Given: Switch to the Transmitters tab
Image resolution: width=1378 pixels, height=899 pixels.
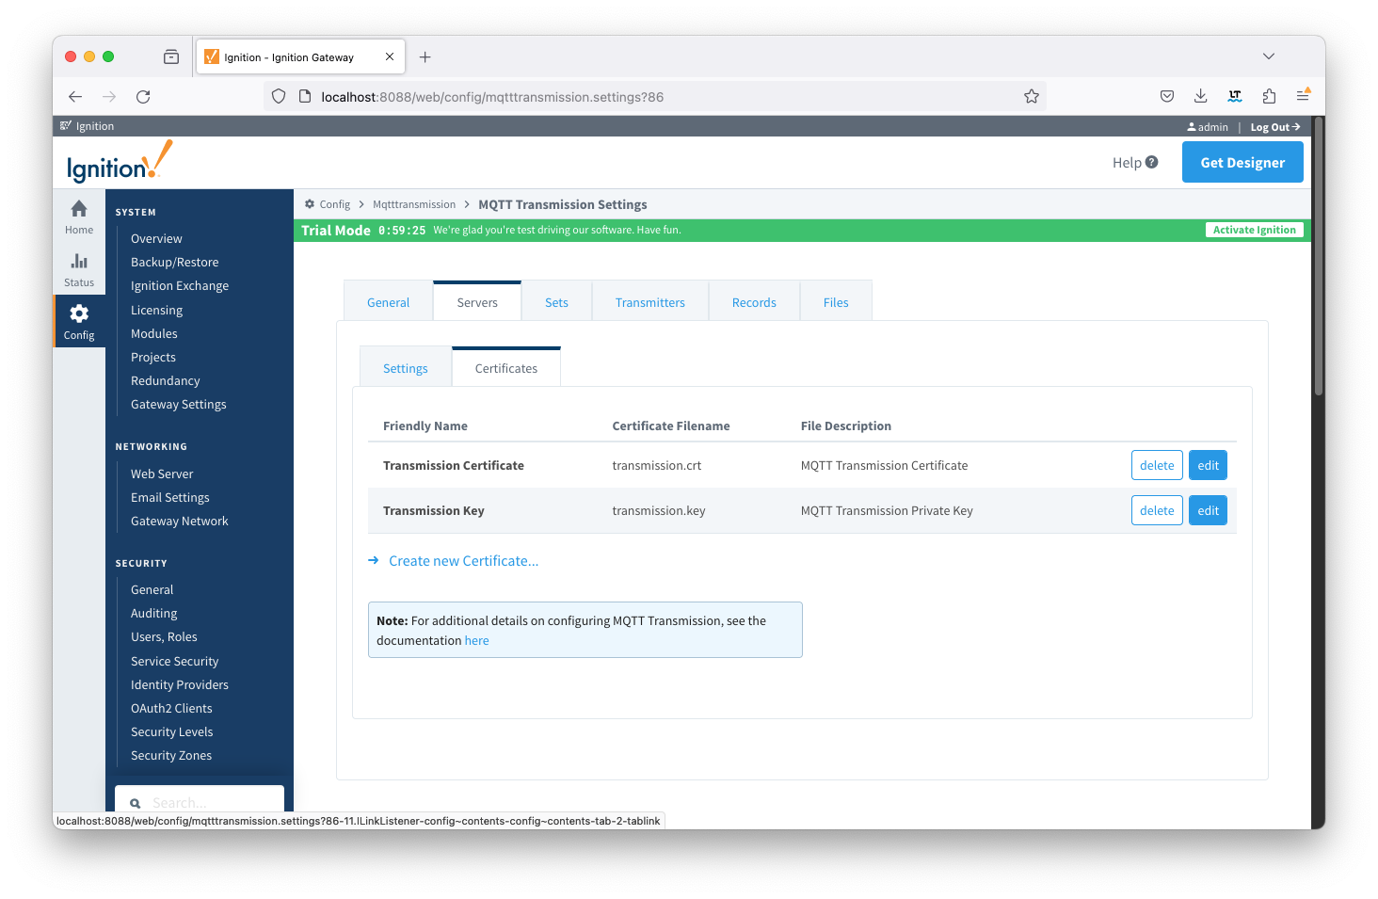Looking at the screenshot, I should coord(650,302).
